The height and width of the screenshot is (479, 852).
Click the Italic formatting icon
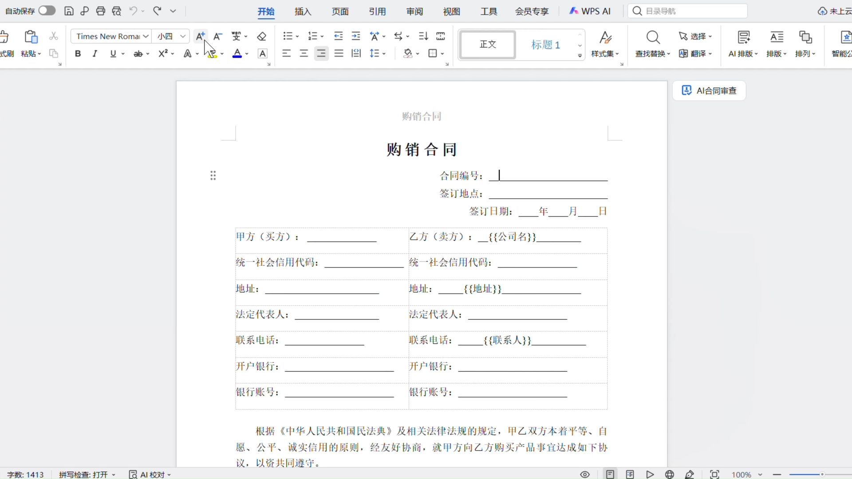pyautogui.click(x=95, y=54)
